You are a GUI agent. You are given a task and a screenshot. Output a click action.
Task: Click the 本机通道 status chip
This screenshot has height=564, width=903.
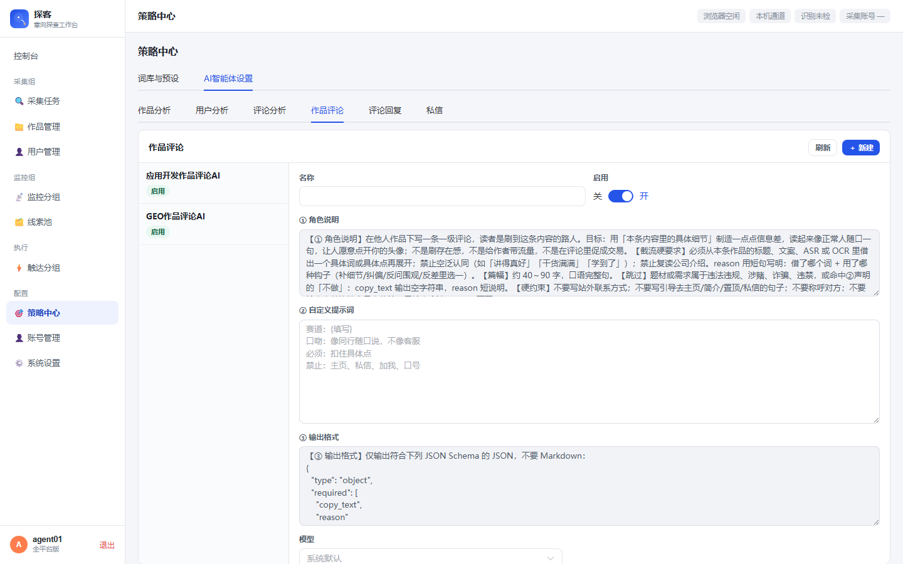[770, 16]
